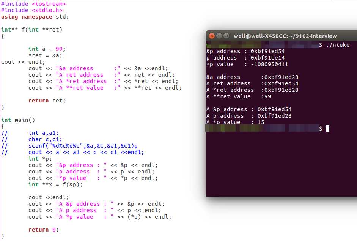Screen dimensions: 357x241
Task: Click terminal output 'p address : 0xbf91ee14'
Action: point(246,58)
